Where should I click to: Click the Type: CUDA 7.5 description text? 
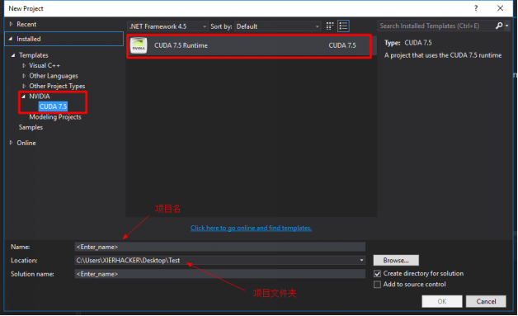pos(408,43)
